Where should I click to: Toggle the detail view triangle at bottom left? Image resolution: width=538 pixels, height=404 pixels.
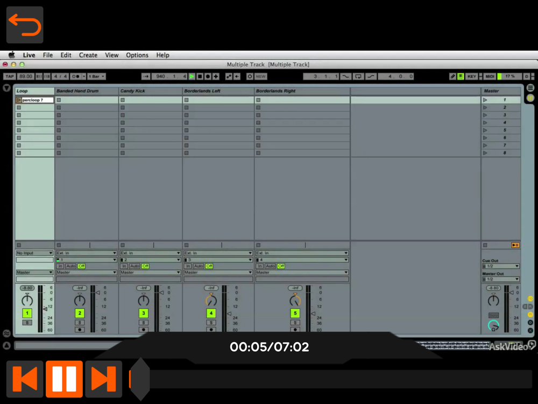tap(6, 346)
